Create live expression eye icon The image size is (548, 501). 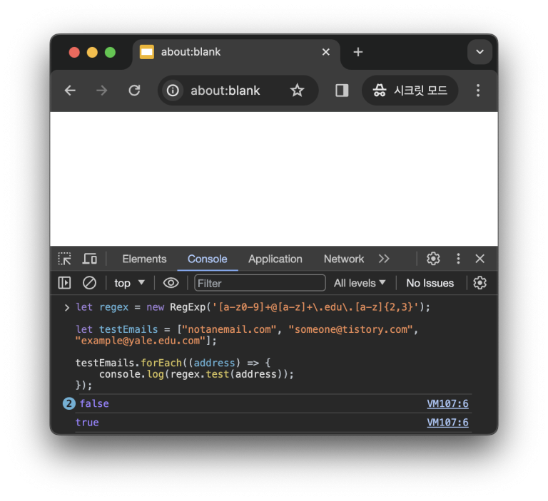171,283
